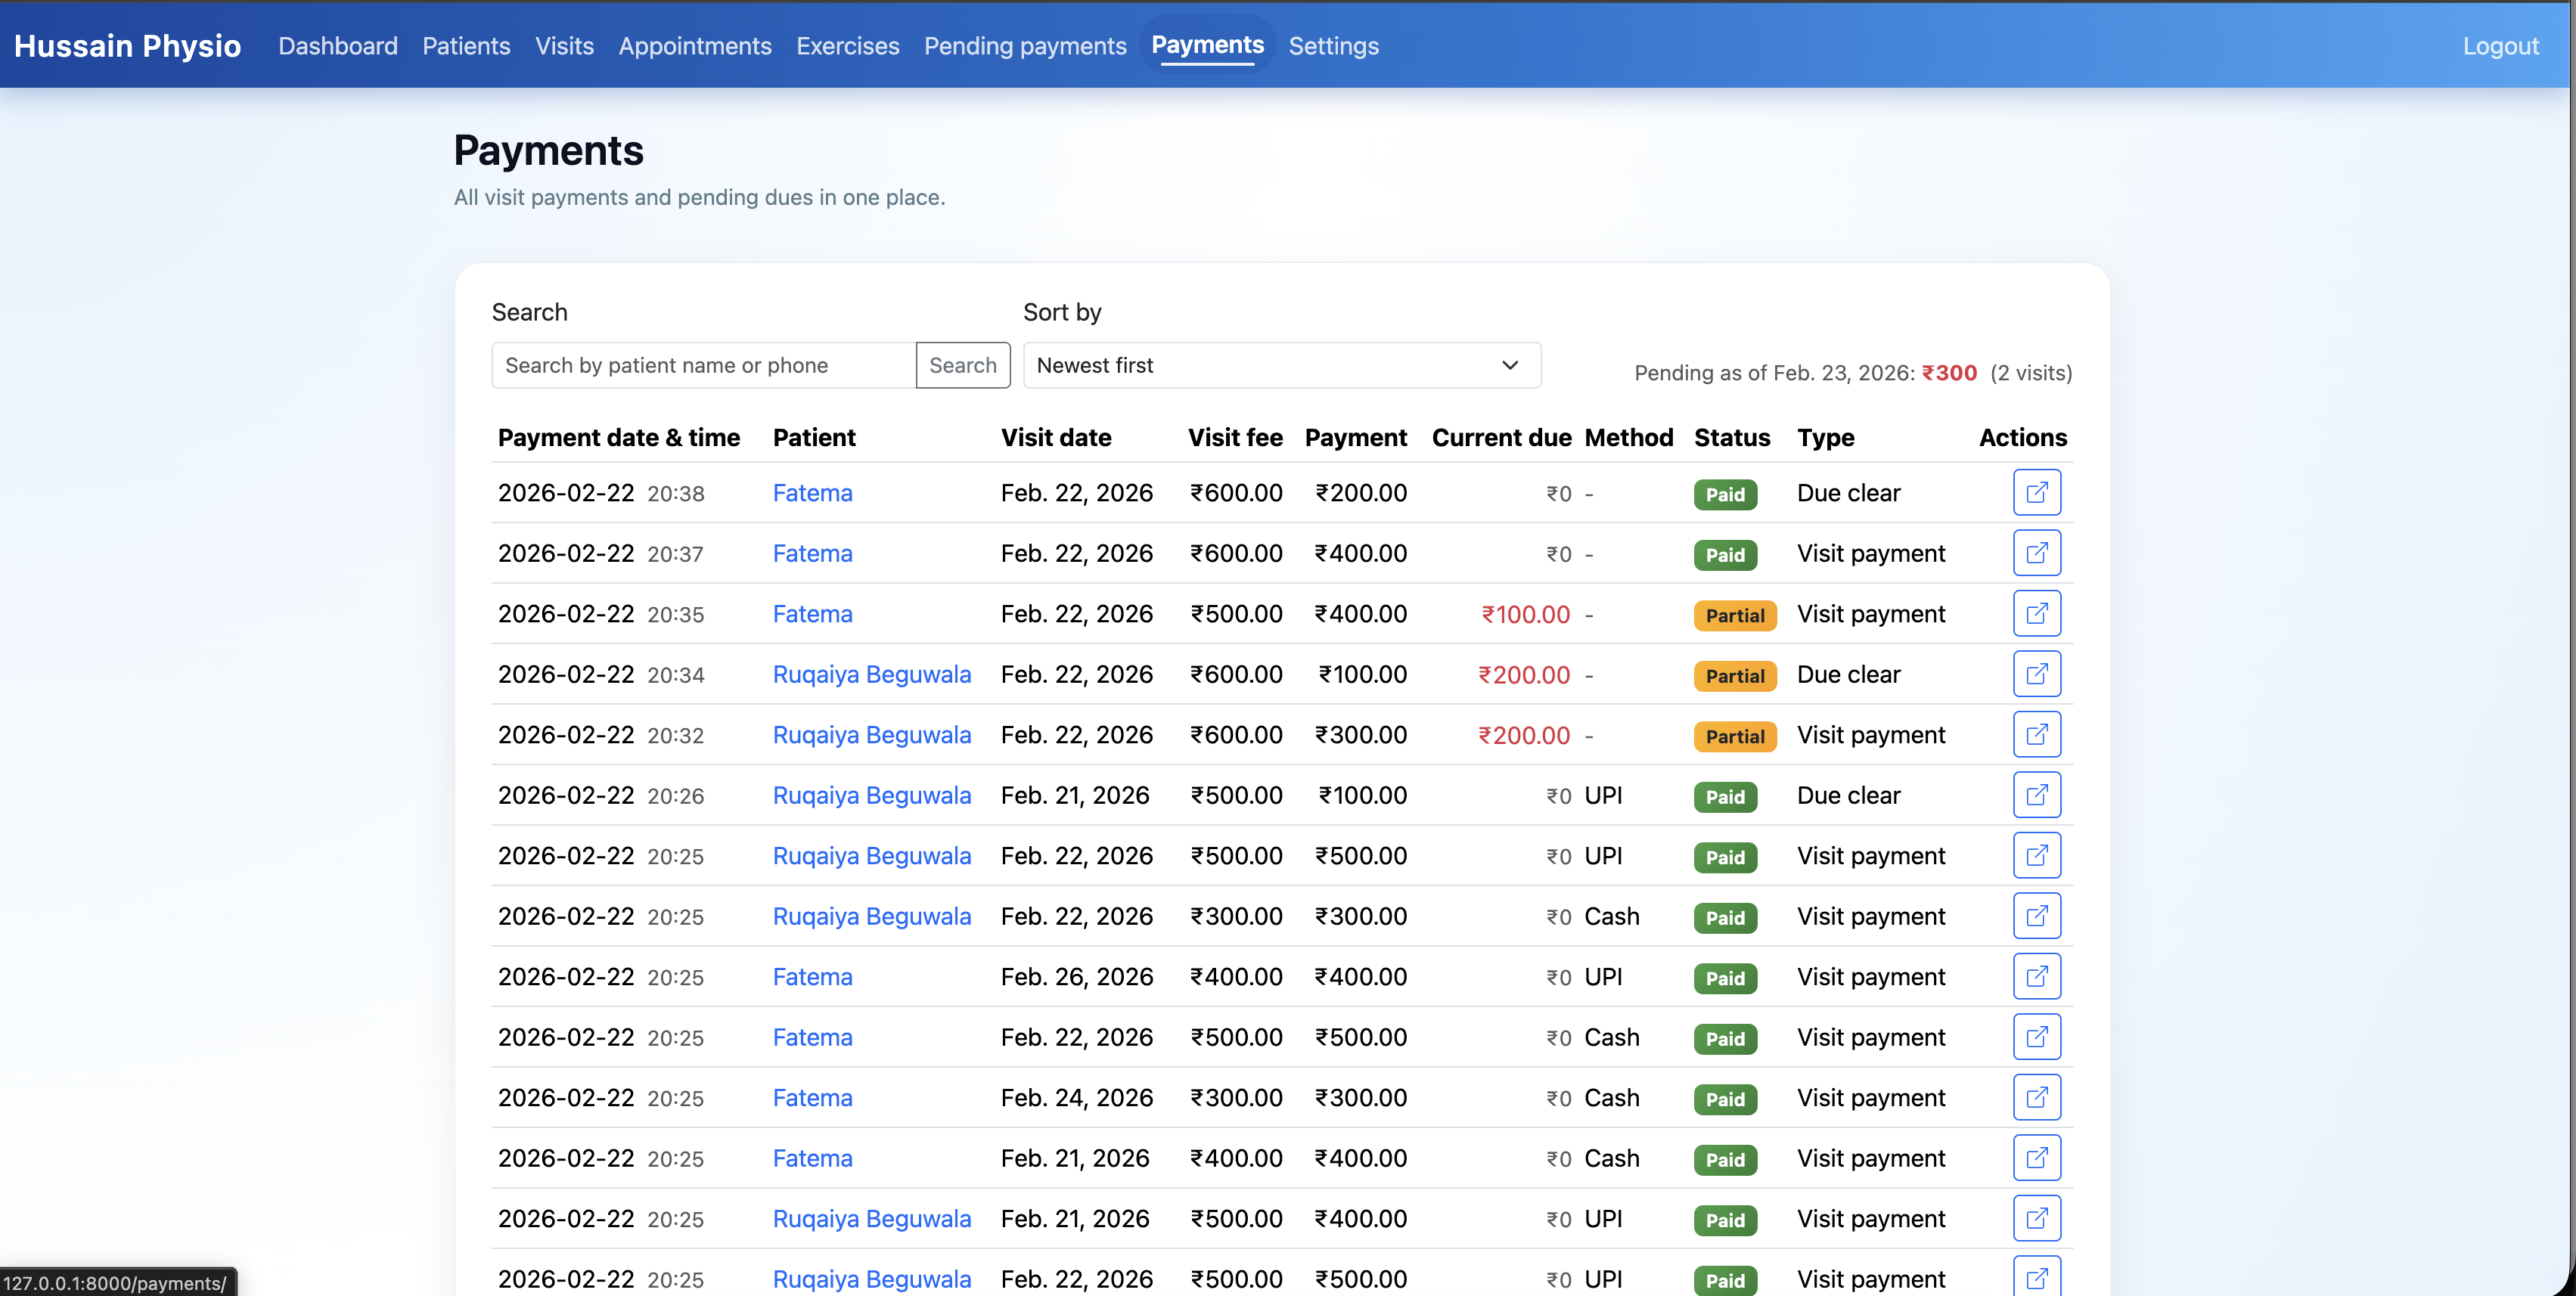Open action icon for Fatema 20:38 payment
The height and width of the screenshot is (1296, 2576).
pos(2036,493)
